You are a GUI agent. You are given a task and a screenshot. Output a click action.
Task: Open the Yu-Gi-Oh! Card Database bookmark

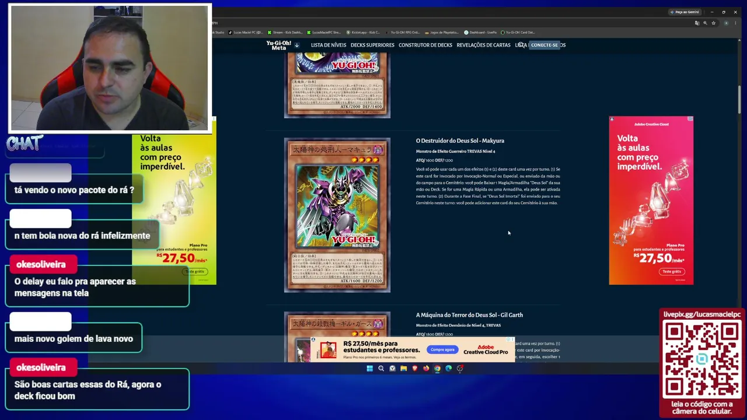(518, 32)
